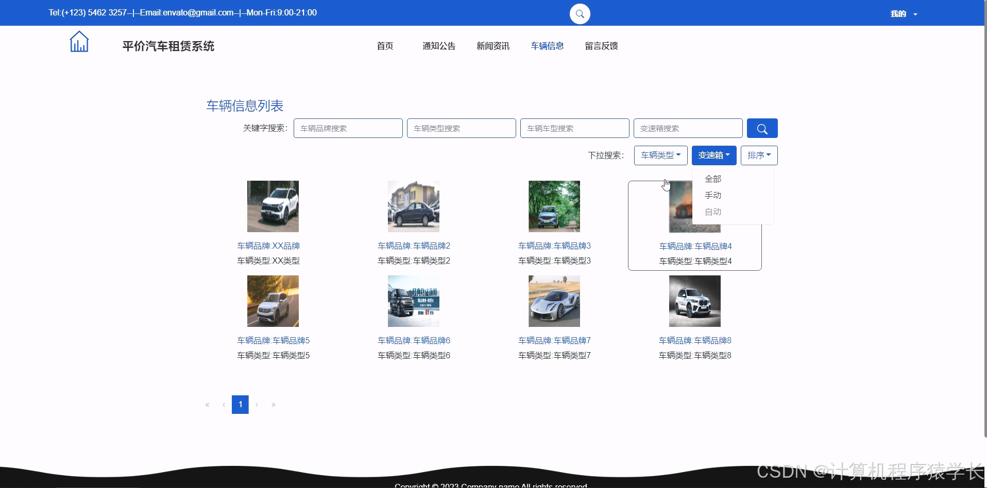Expand the 我的 account dropdown
The width and height of the screenshot is (987, 488).
[x=901, y=13]
